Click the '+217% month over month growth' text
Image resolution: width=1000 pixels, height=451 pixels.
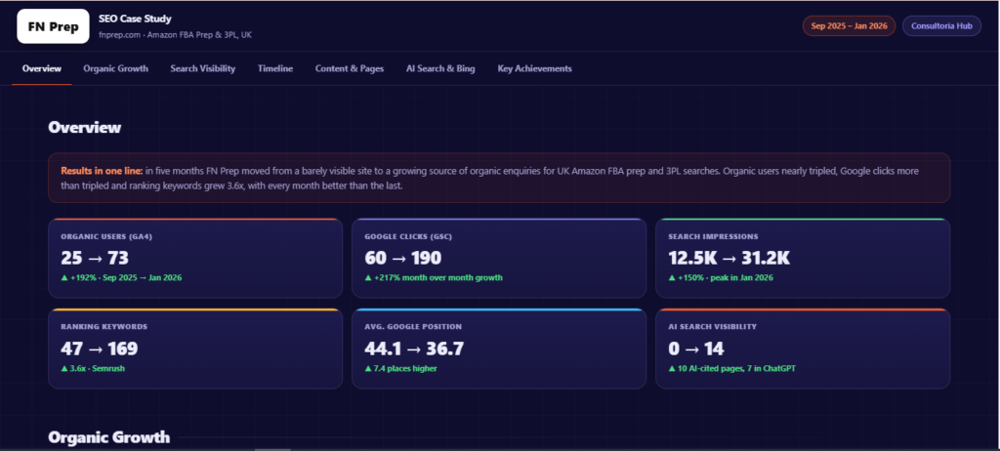[x=434, y=278]
